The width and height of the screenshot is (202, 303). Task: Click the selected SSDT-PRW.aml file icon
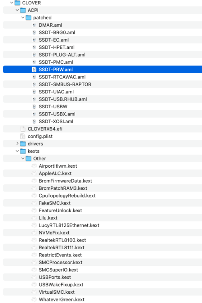[34, 69]
